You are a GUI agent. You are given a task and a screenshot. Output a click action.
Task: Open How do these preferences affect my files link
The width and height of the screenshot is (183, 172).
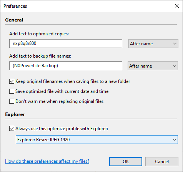47,161
